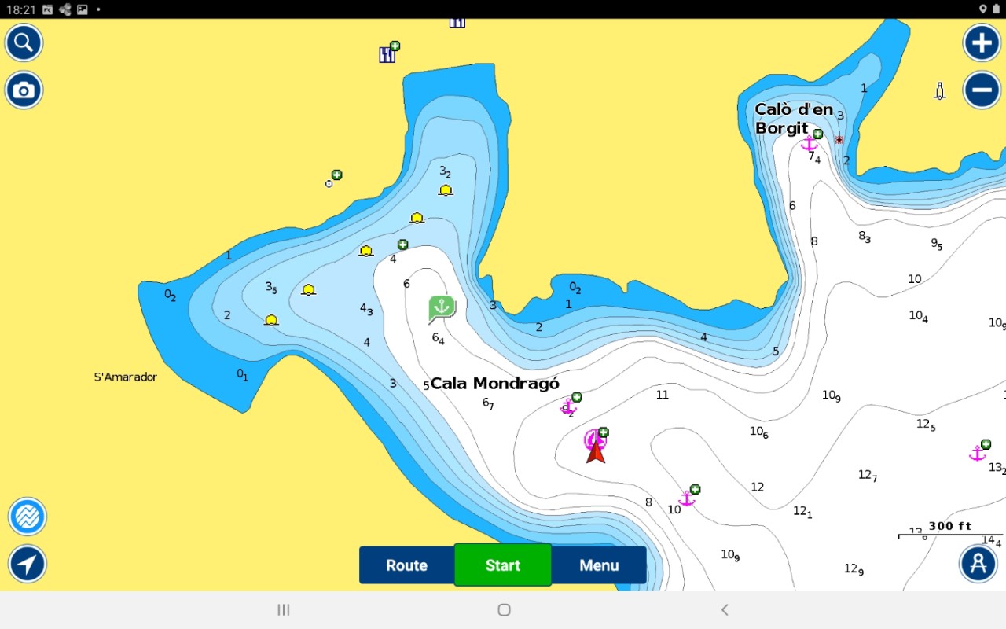Tap the S'Amarador beach label
The image size is (1006, 629).
click(126, 377)
